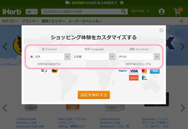
Task: Open the shopping cart icon
Action: point(178,11)
